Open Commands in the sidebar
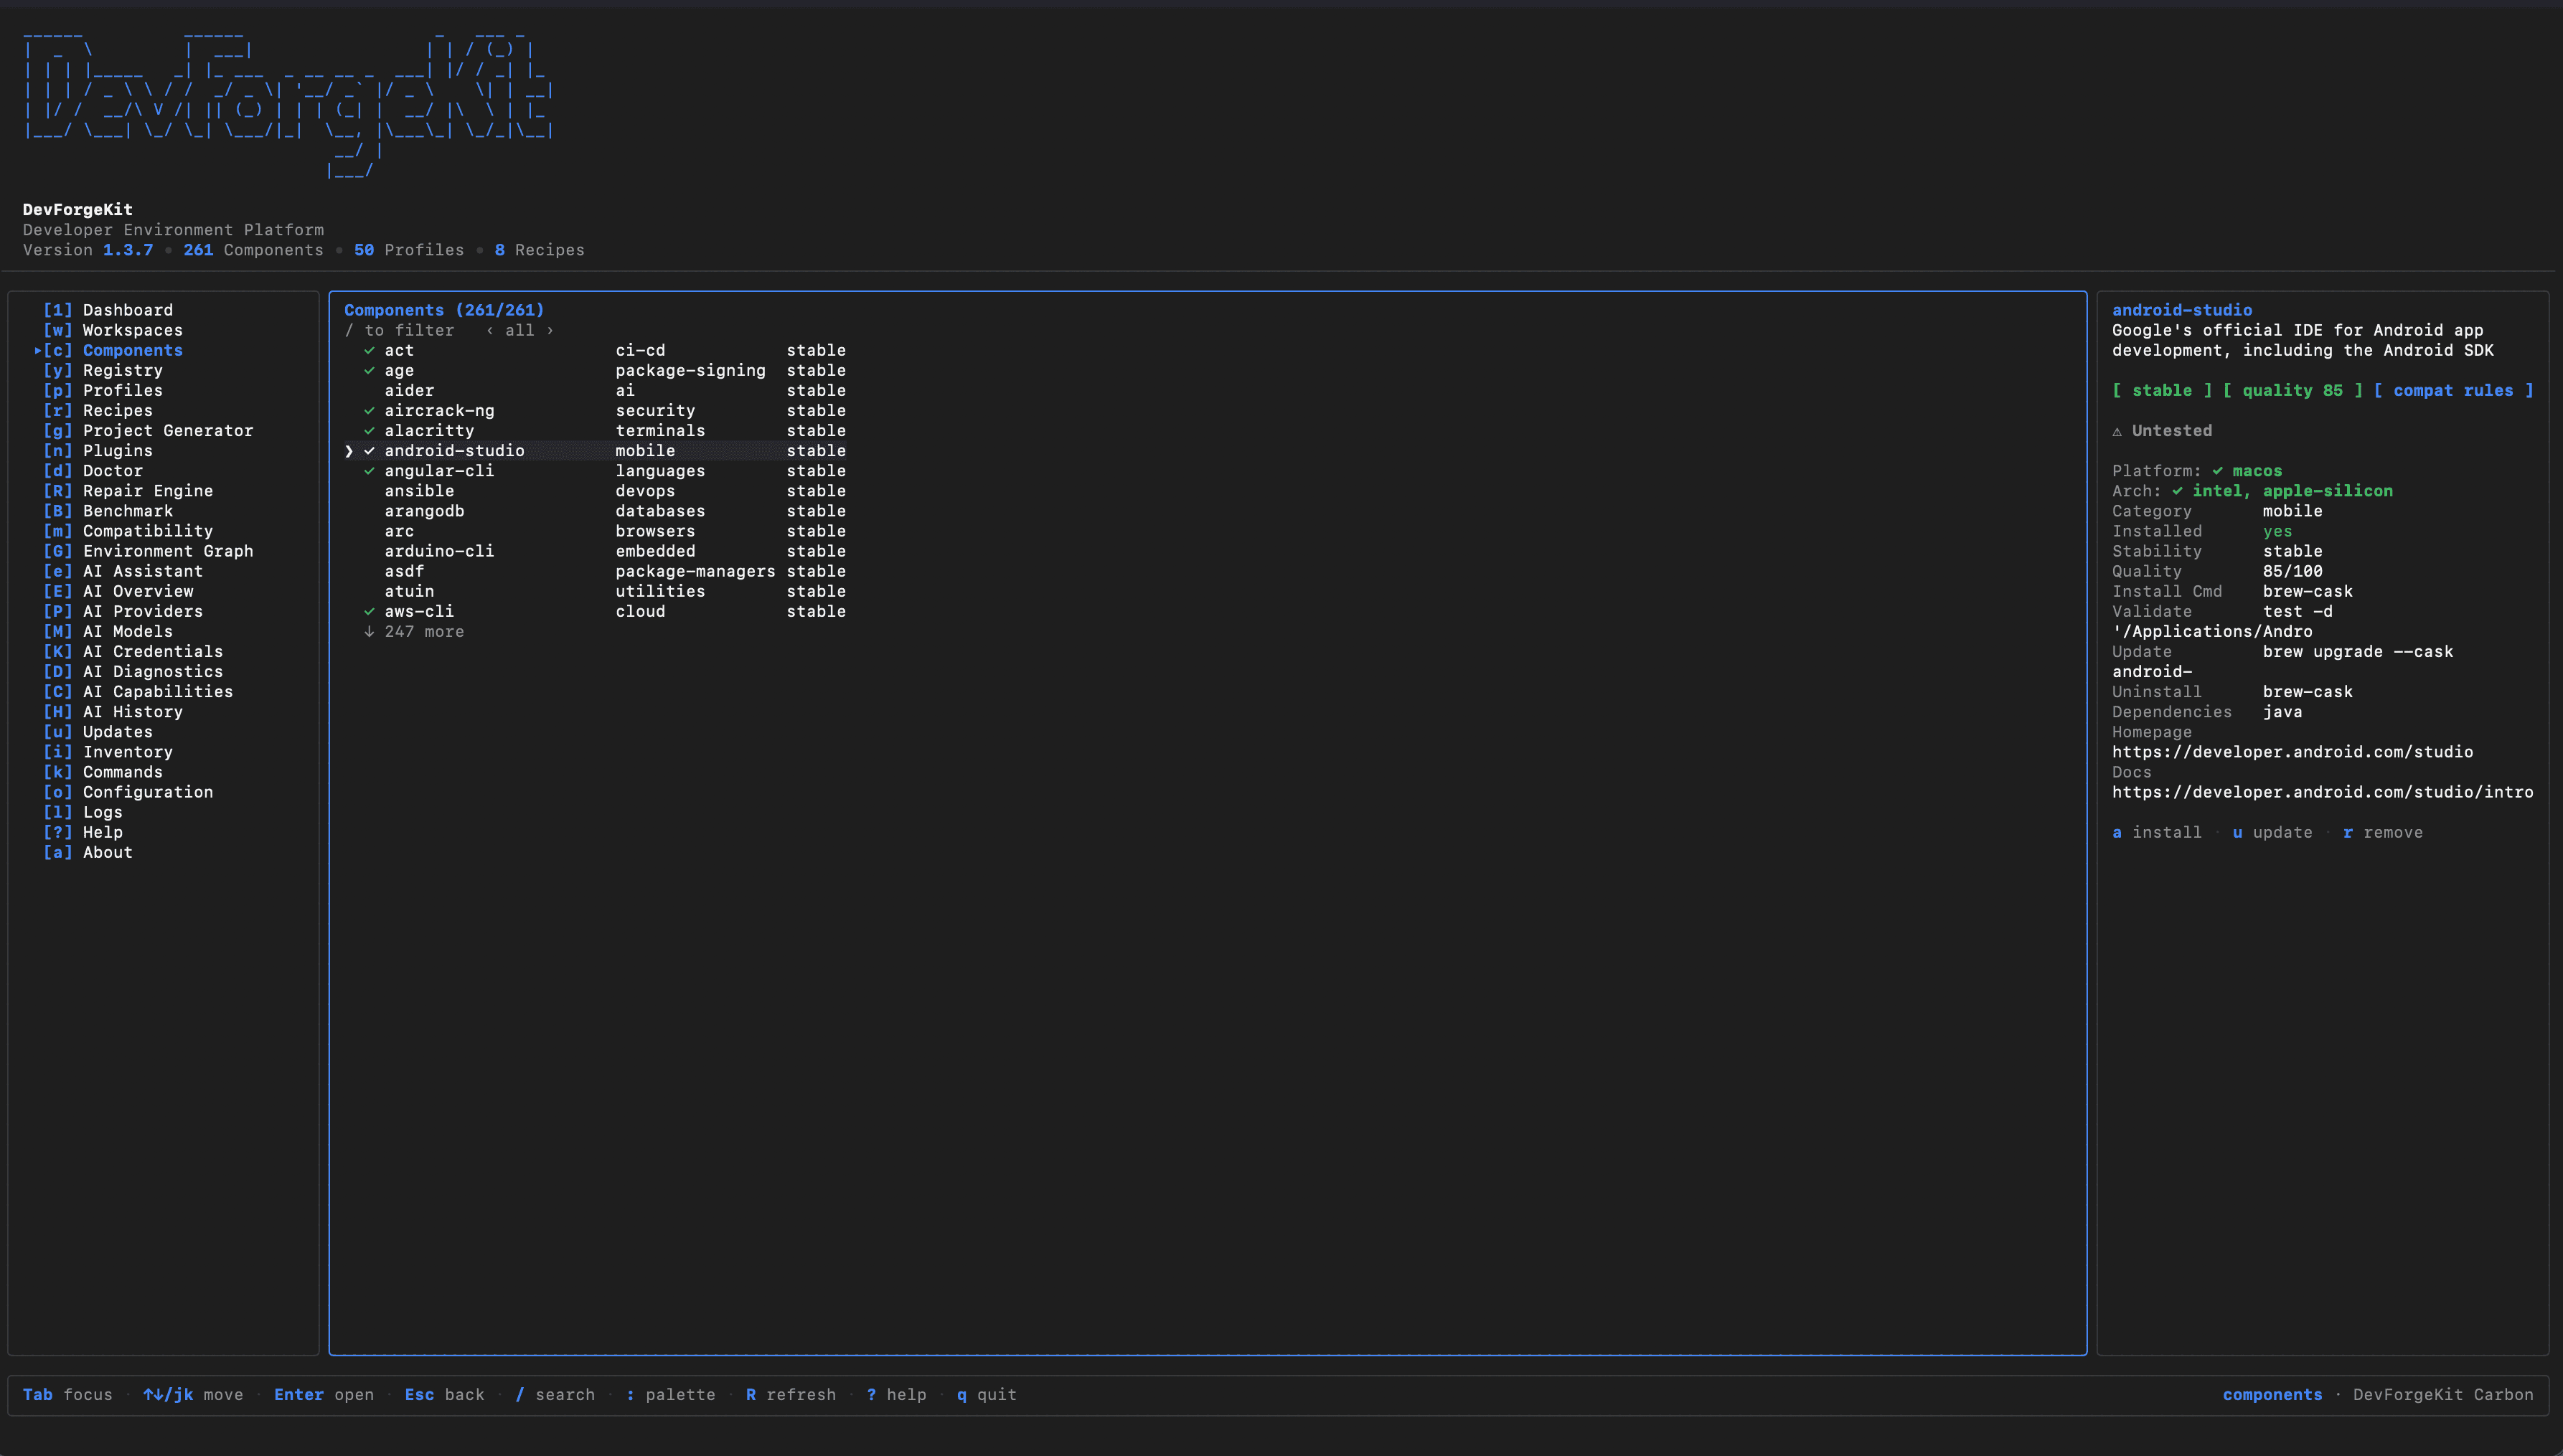The width and height of the screenshot is (2563, 1456). coord(103,771)
